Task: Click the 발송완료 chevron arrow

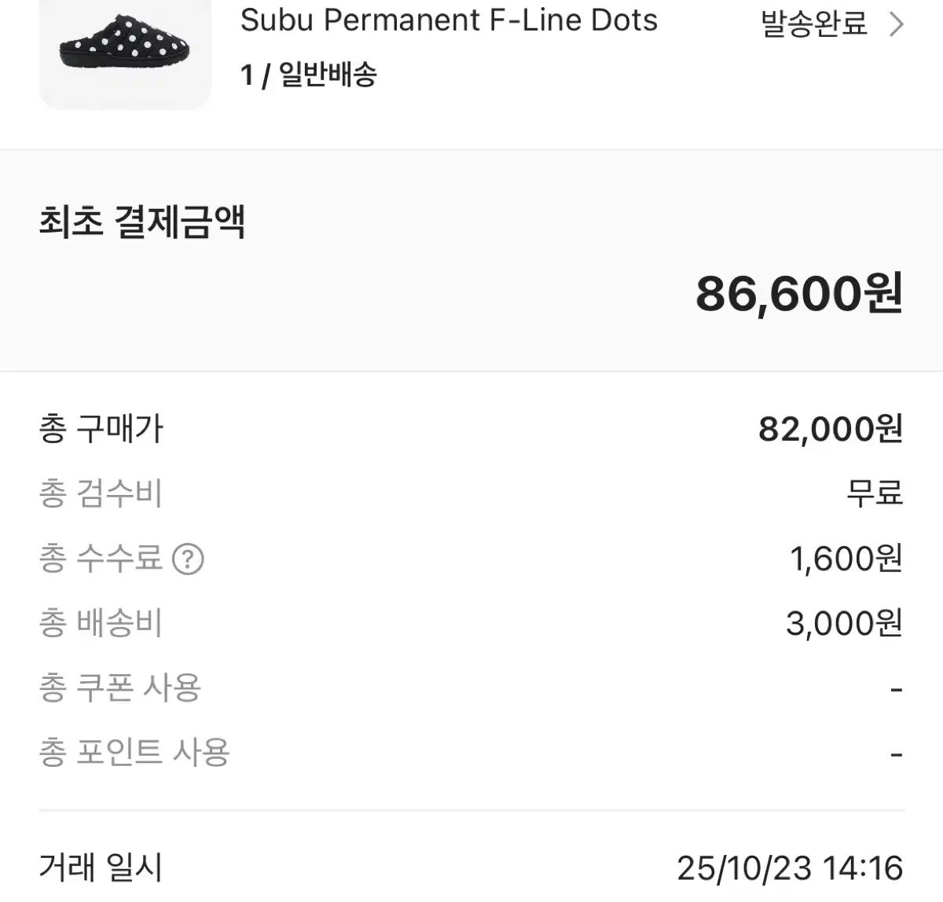Action: point(896,25)
